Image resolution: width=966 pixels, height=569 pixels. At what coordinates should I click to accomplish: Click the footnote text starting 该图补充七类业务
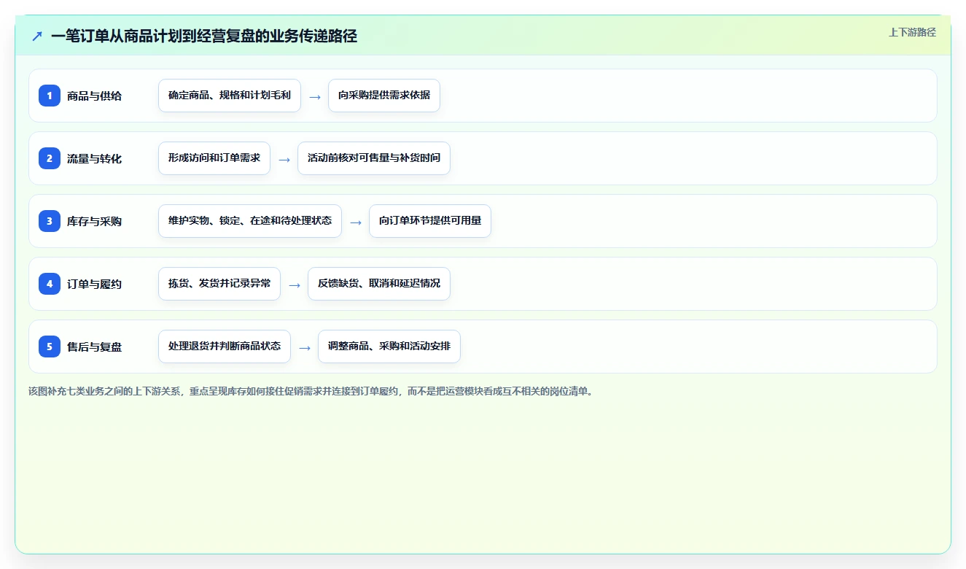point(312,391)
